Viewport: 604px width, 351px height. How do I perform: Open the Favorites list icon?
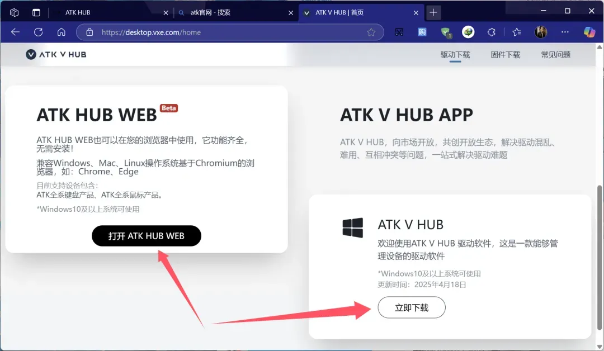[517, 32]
